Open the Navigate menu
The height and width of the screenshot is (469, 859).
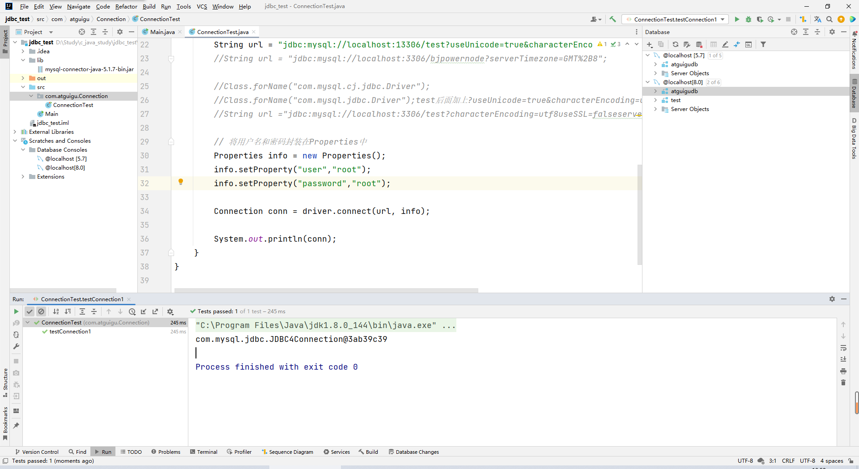point(79,6)
